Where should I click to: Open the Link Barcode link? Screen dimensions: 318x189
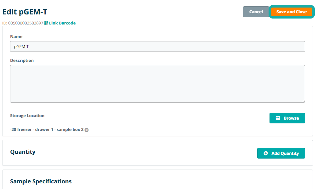point(62,23)
